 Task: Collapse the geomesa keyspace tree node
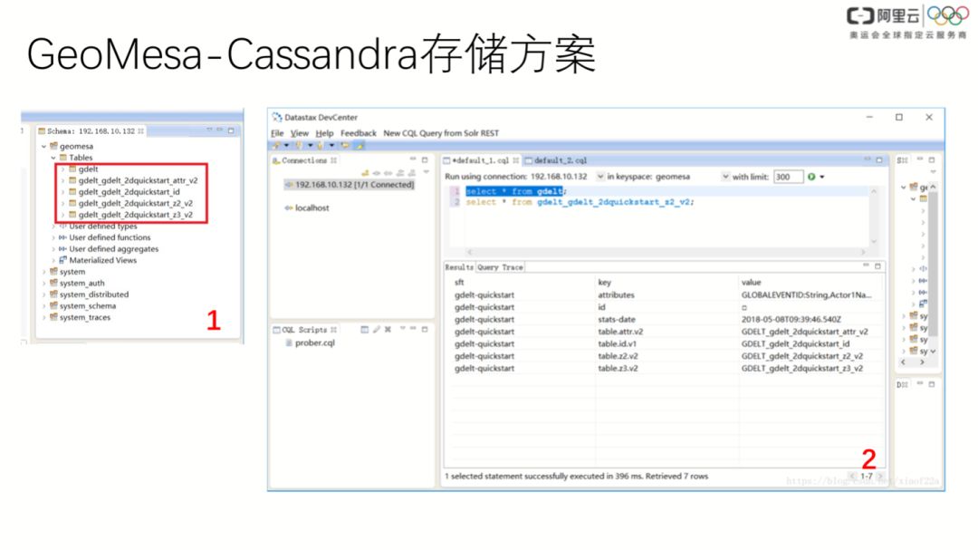click(x=43, y=147)
